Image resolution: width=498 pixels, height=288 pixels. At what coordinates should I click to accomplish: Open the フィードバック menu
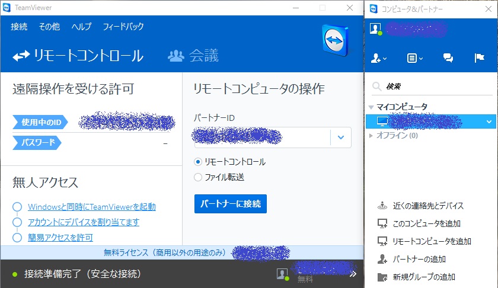click(x=123, y=26)
